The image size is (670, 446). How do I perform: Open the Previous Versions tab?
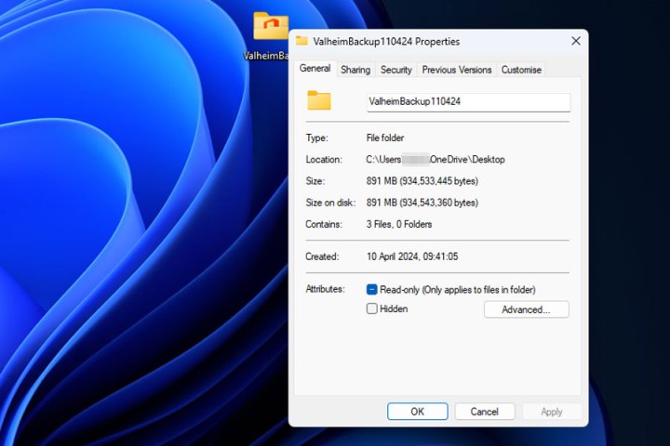coord(456,70)
